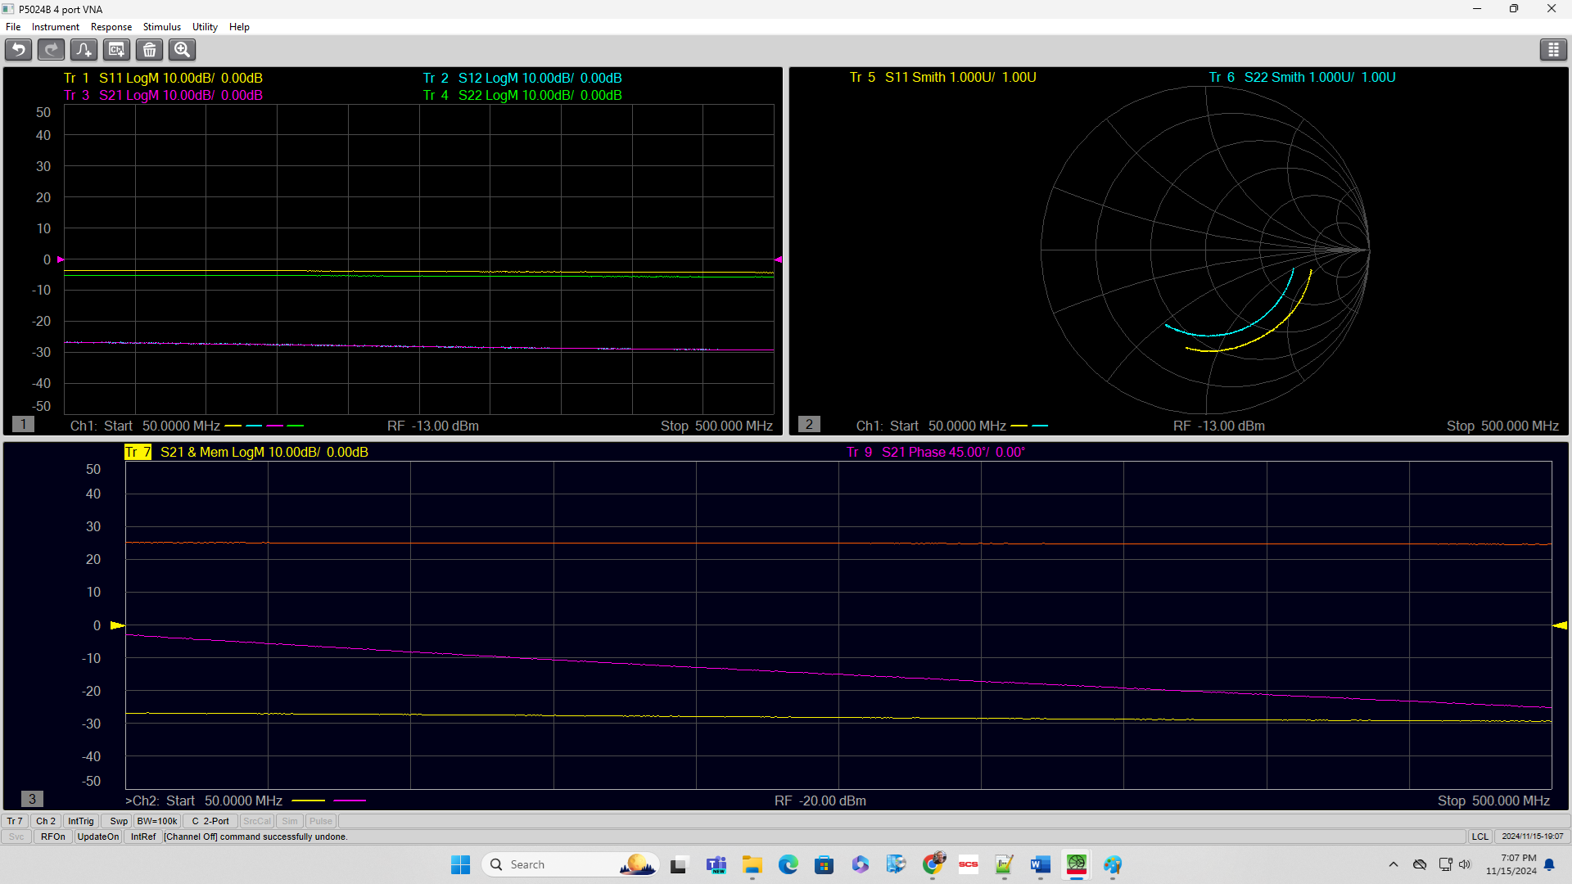
Task: Click Stop 500.000 MHz in window 3
Action: click(1493, 801)
